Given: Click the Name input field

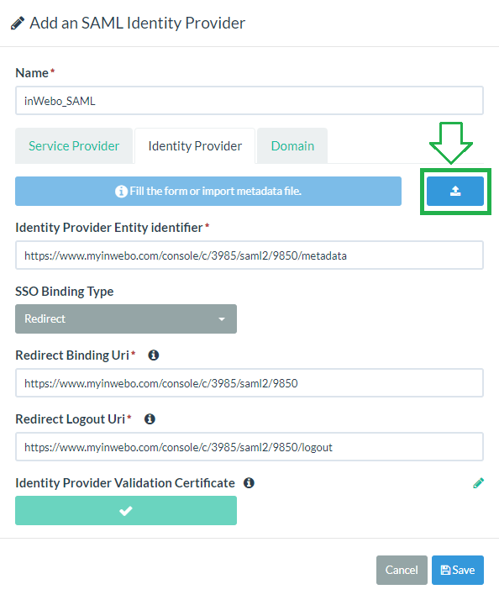Looking at the screenshot, I should [x=249, y=101].
